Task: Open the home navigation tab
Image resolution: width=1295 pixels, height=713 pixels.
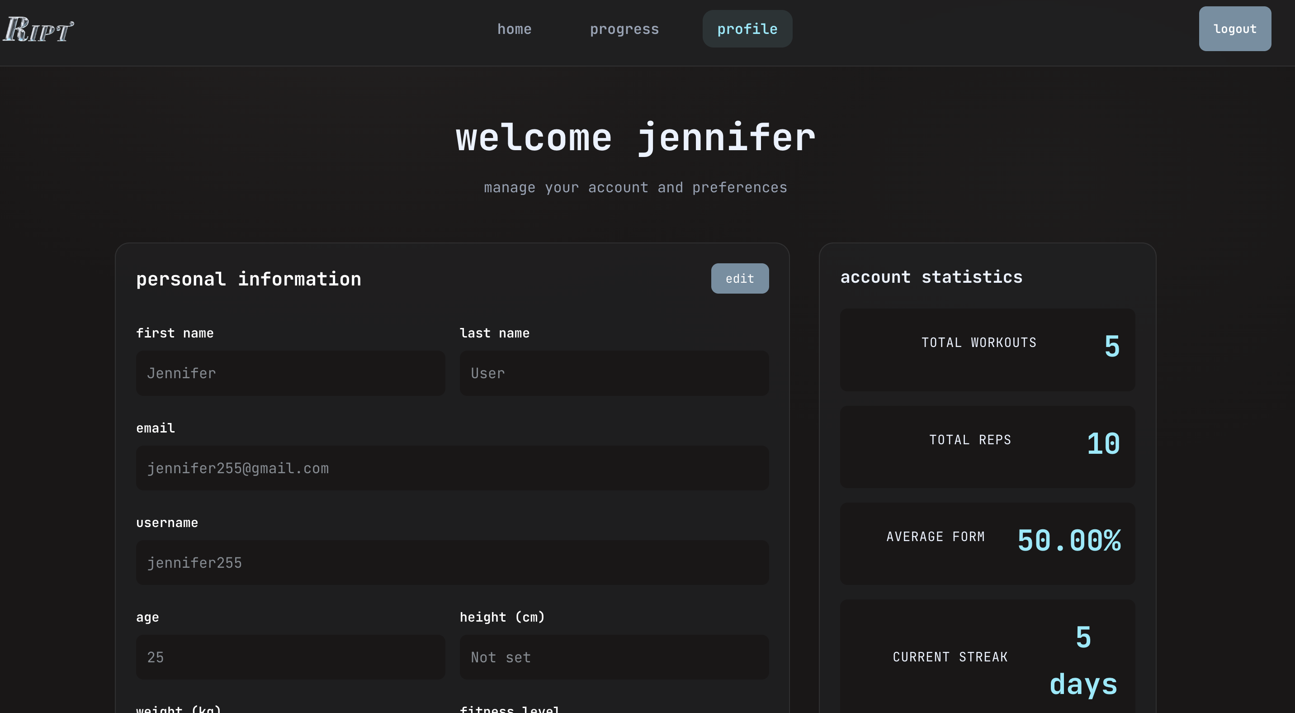Action: point(514,29)
